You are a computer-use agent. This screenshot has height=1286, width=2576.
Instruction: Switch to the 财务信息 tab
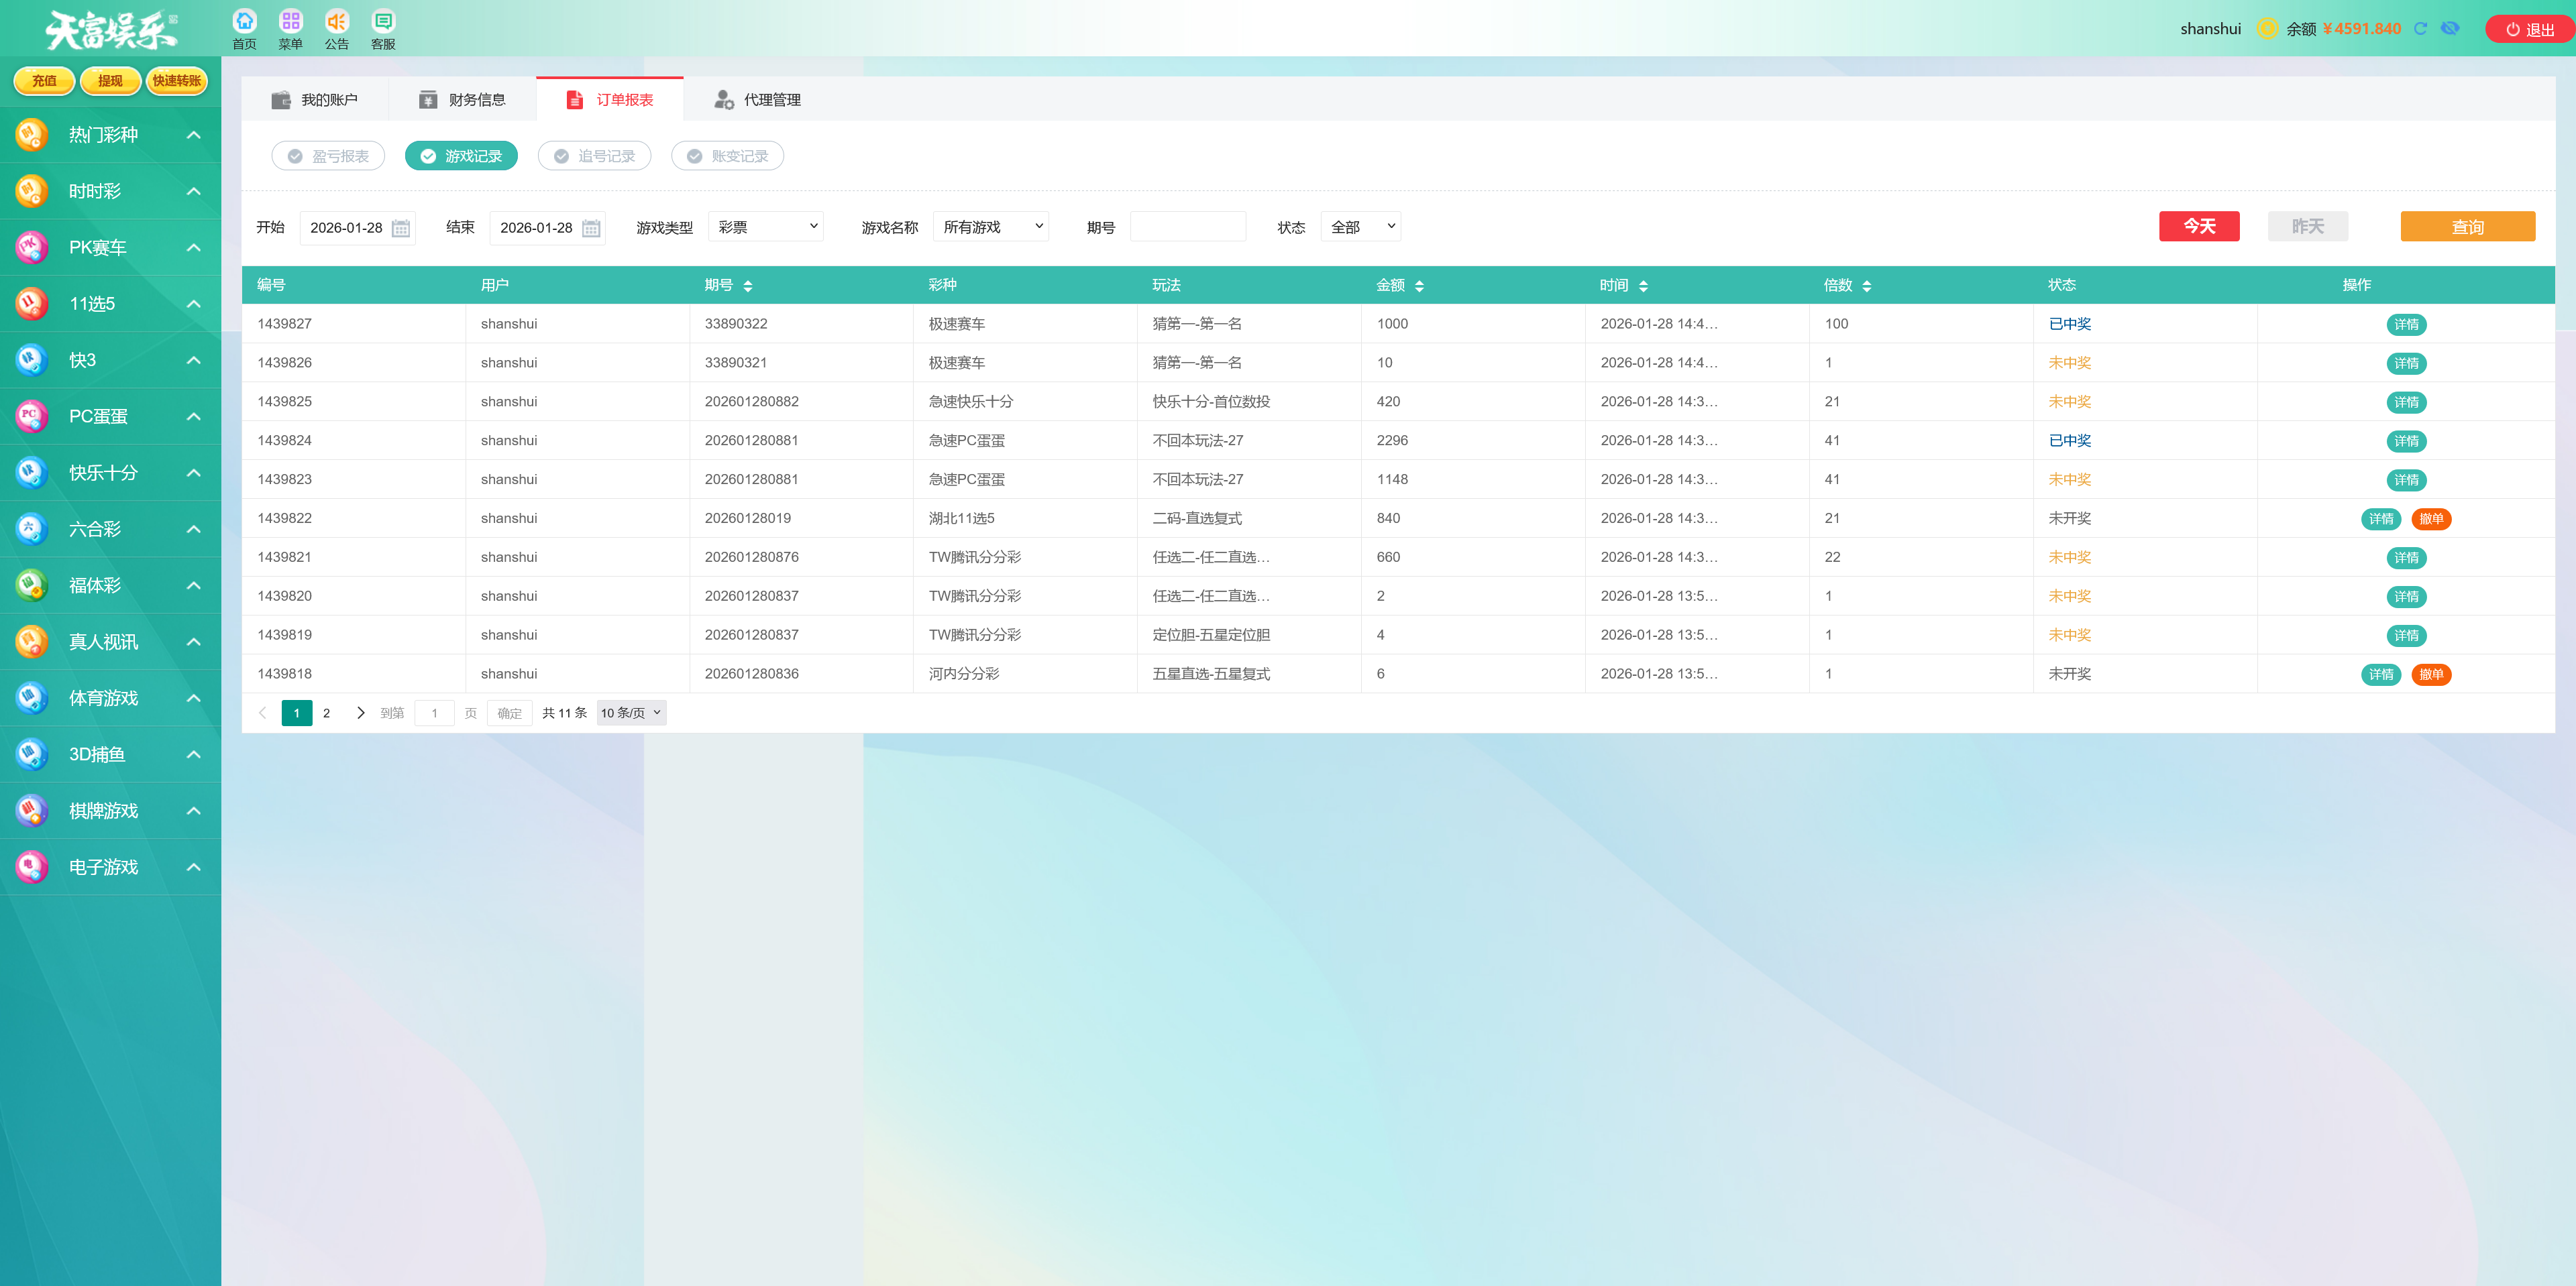[462, 100]
